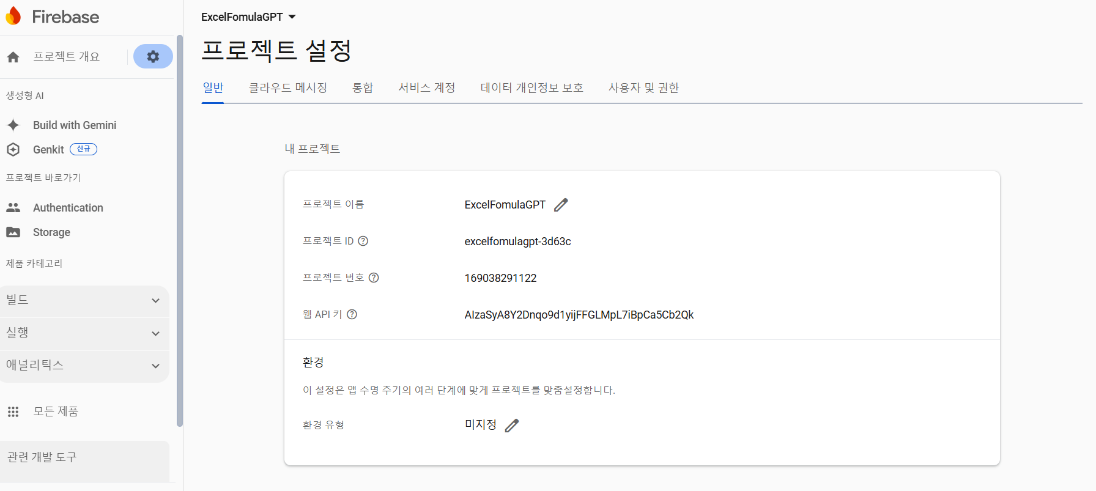
Task: Switch to the 통합 tab
Action: point(363,87)
